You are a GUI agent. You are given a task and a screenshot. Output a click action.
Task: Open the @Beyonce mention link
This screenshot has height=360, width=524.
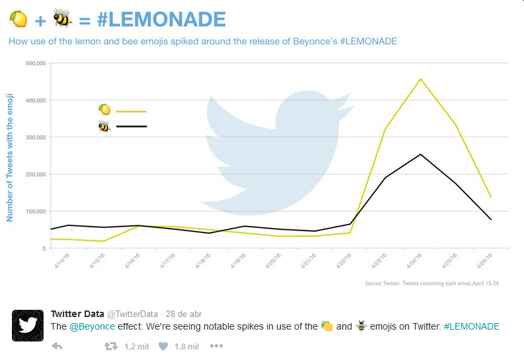(x=92, y=326)
